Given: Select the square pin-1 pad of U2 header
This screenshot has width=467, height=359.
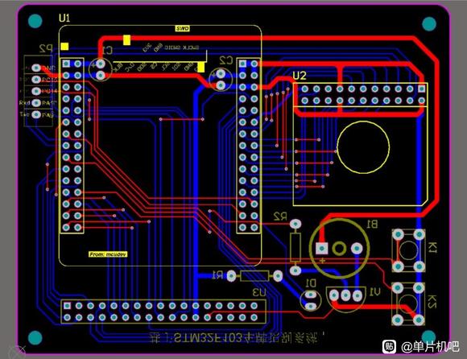Looking at the screenshot, I should click(x=421, y=89).
